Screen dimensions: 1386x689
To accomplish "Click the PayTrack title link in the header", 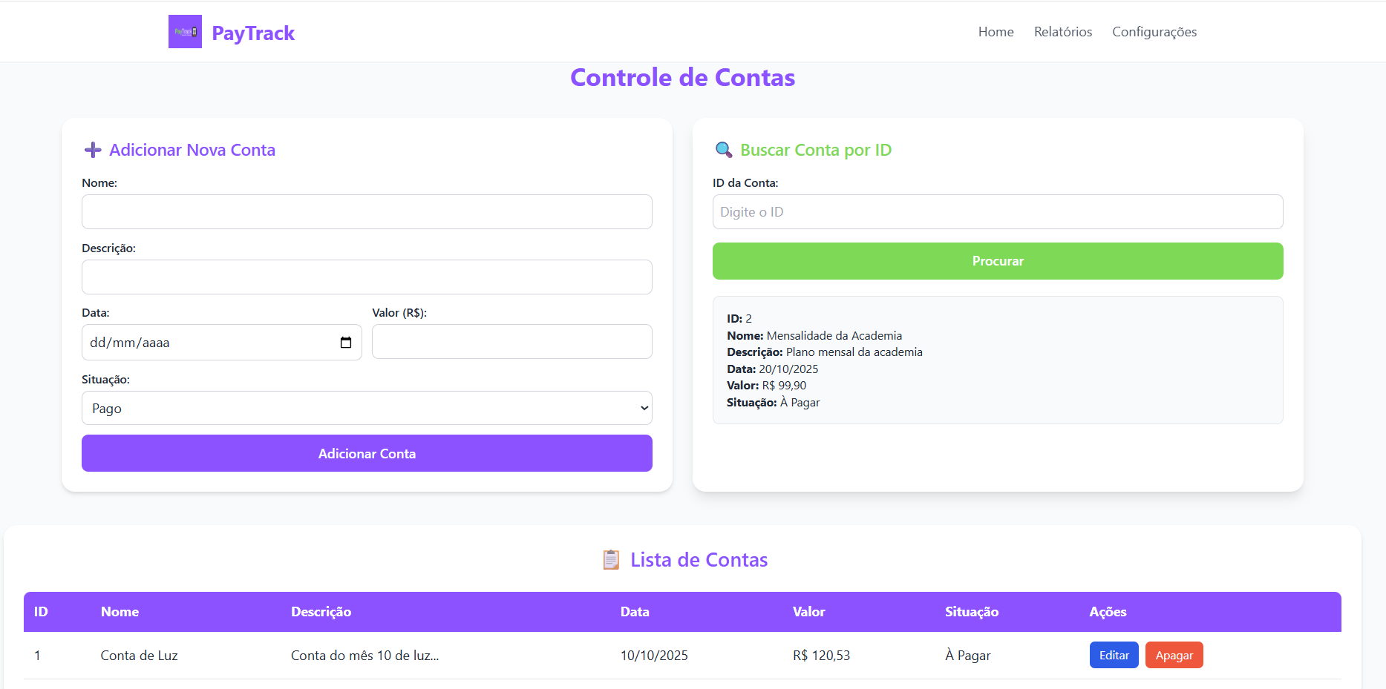I will 253,32.
